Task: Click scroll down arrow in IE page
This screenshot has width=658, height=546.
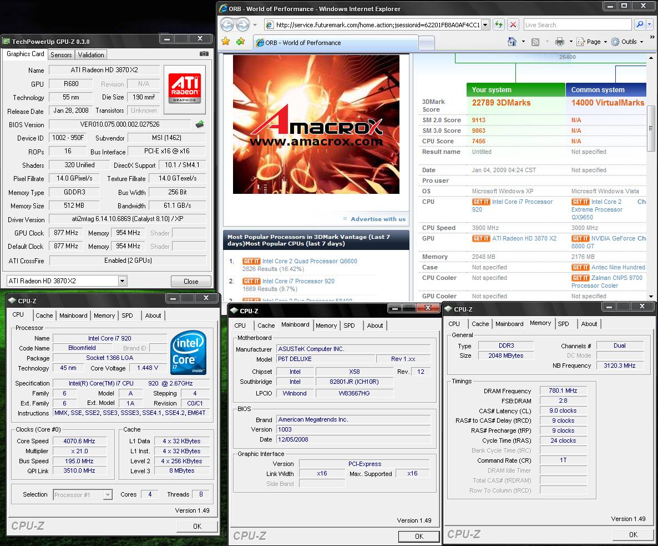Action: (651, 297)
